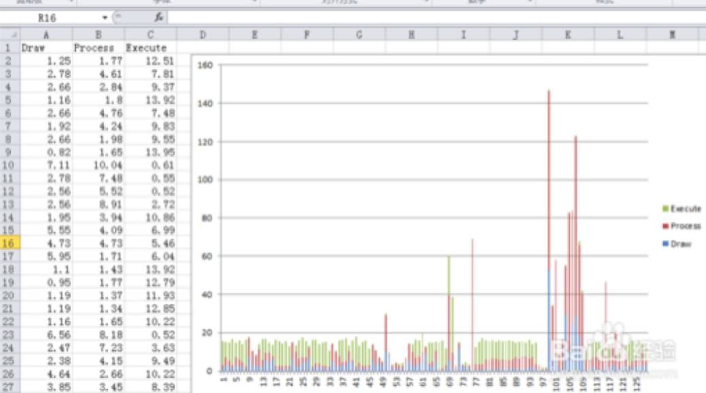Select column H header
The width and height of the screenshot is (706, 393).
coord(412,35)
